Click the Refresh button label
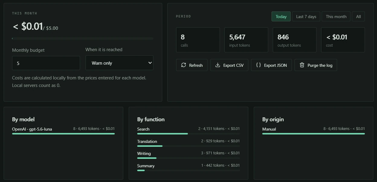Image resolution: width=377 pixels, height=182 pixels. click(196, 65)
